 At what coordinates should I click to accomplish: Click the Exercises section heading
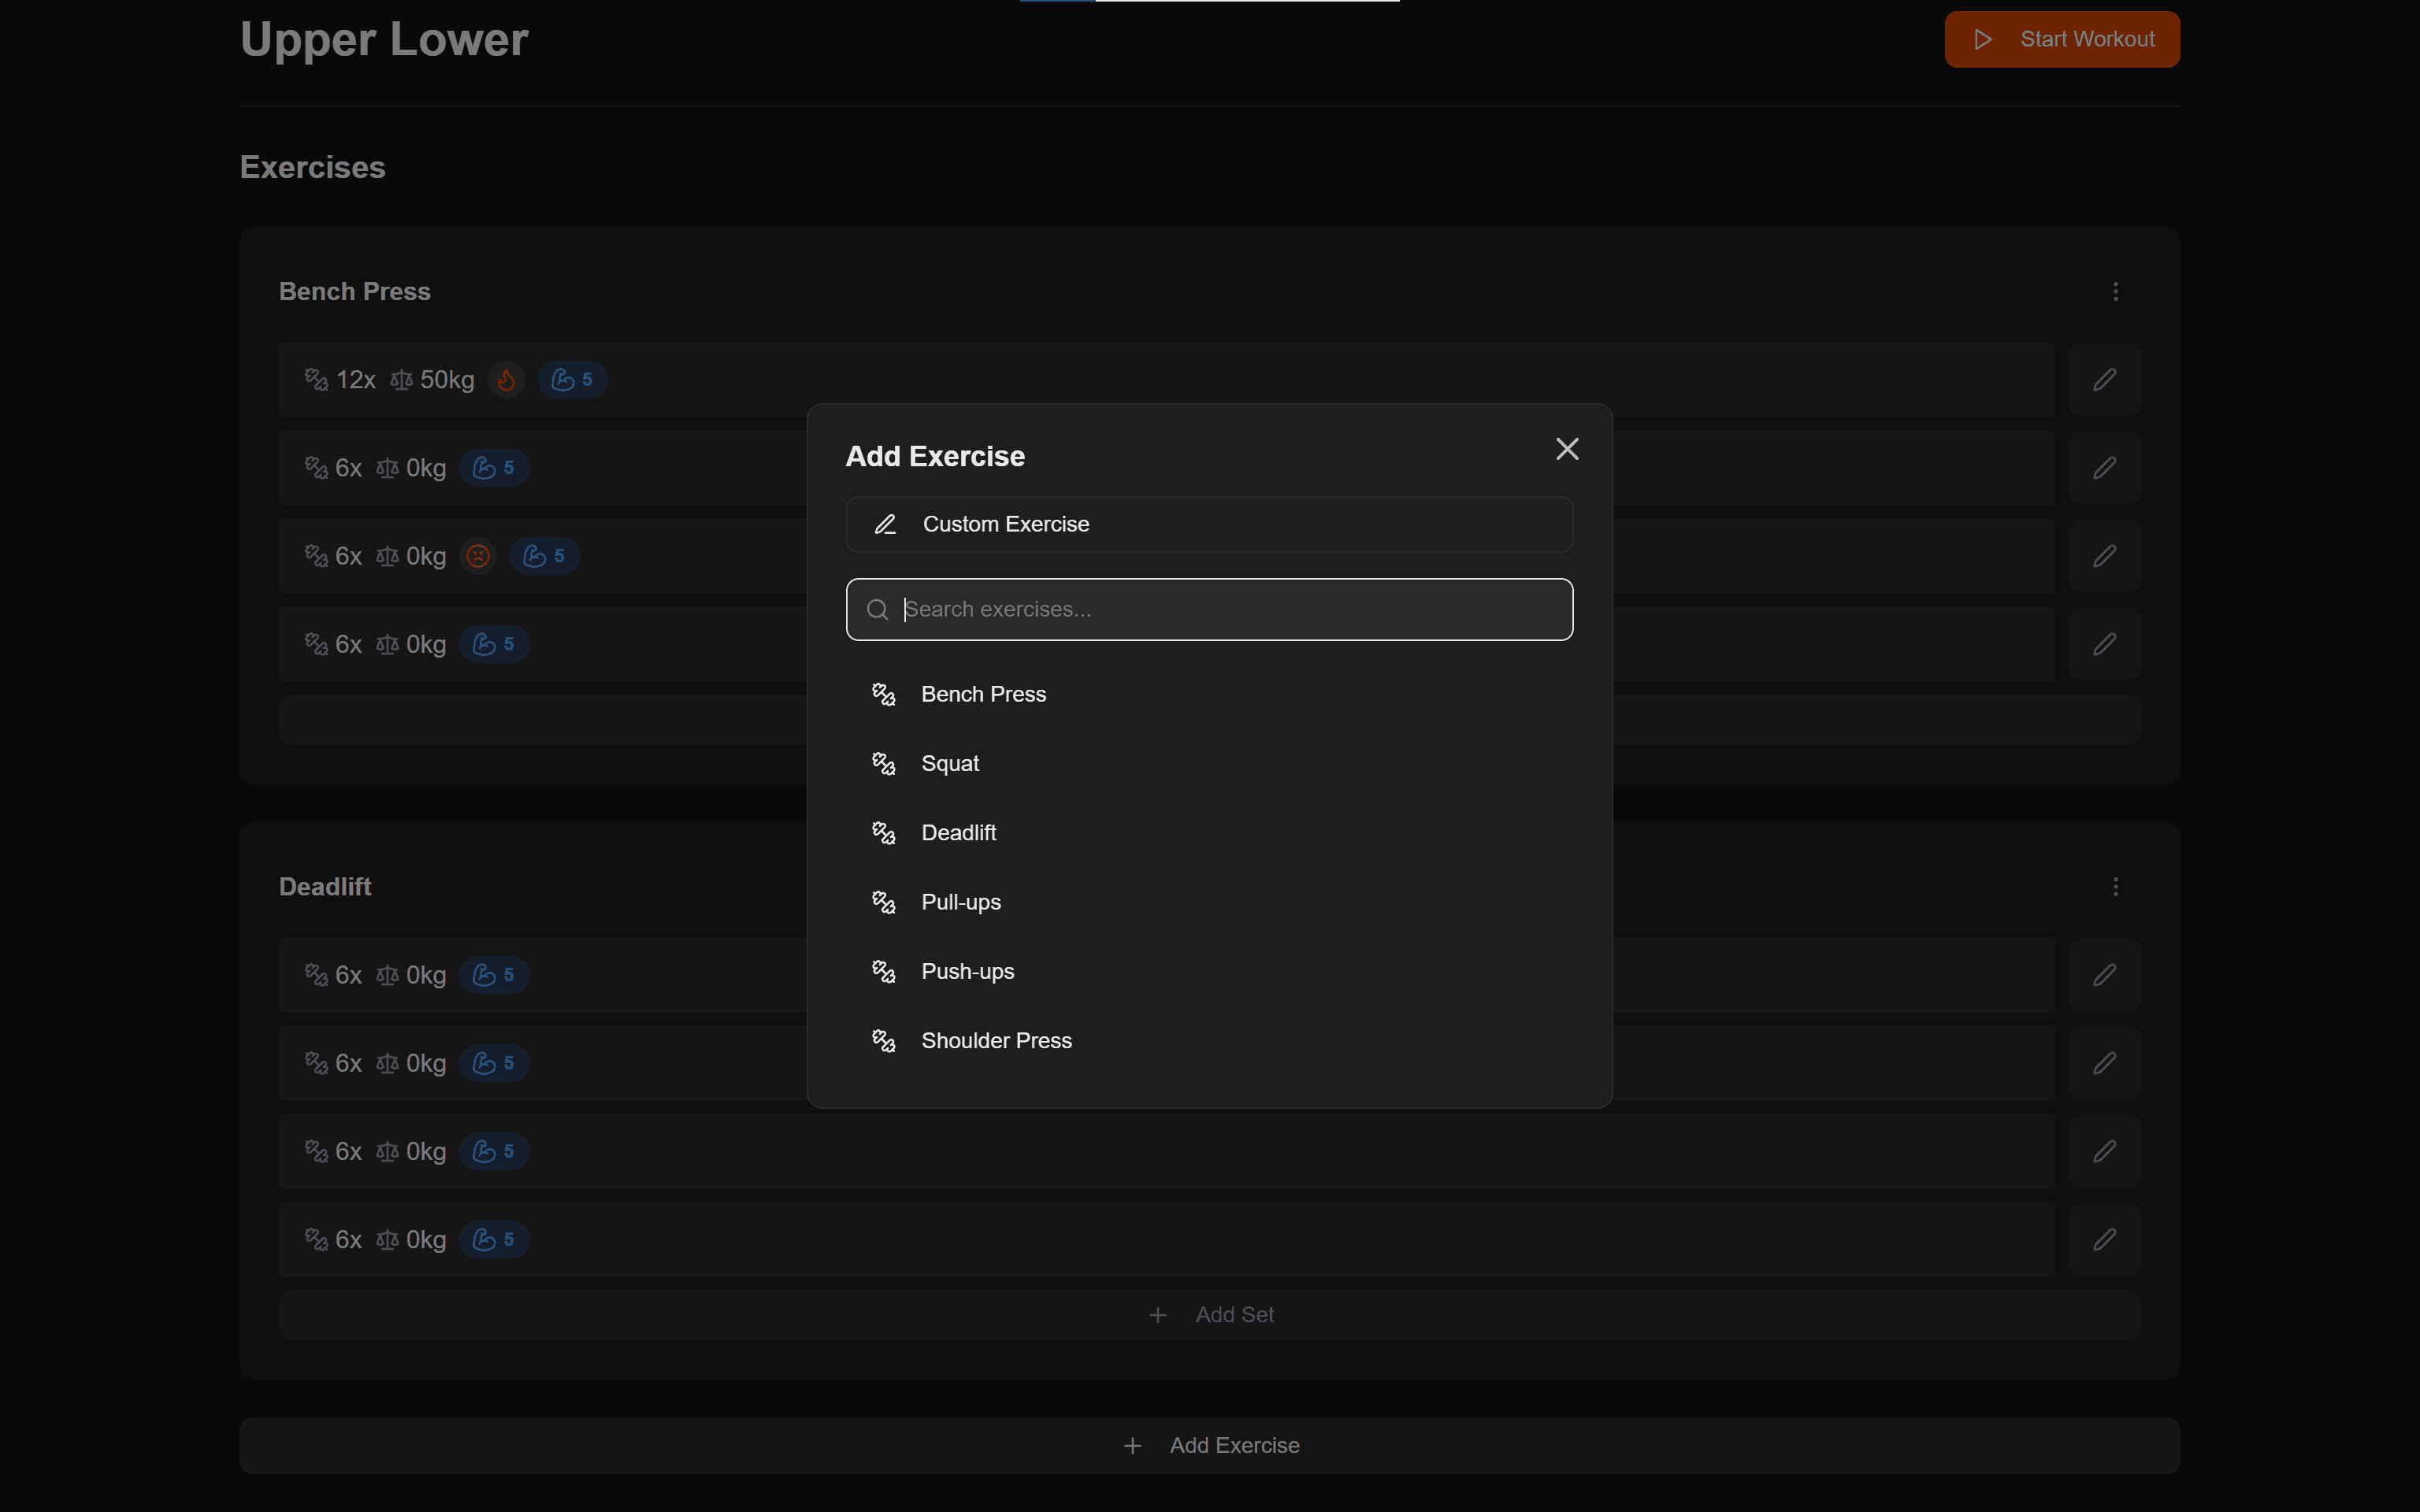point(313,167)
